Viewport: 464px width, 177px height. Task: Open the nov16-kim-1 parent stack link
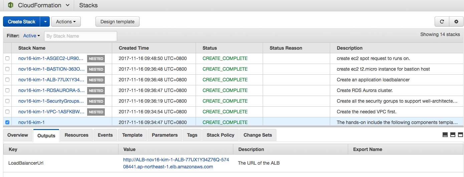pos(31,122)
